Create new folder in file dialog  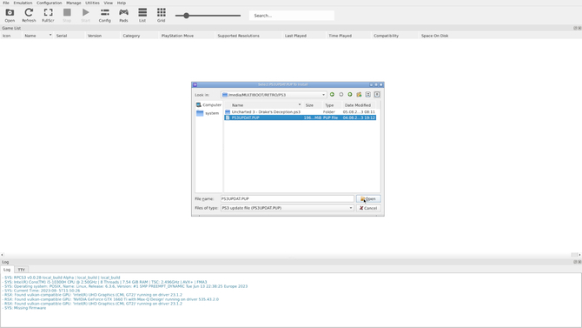(359, 95)
